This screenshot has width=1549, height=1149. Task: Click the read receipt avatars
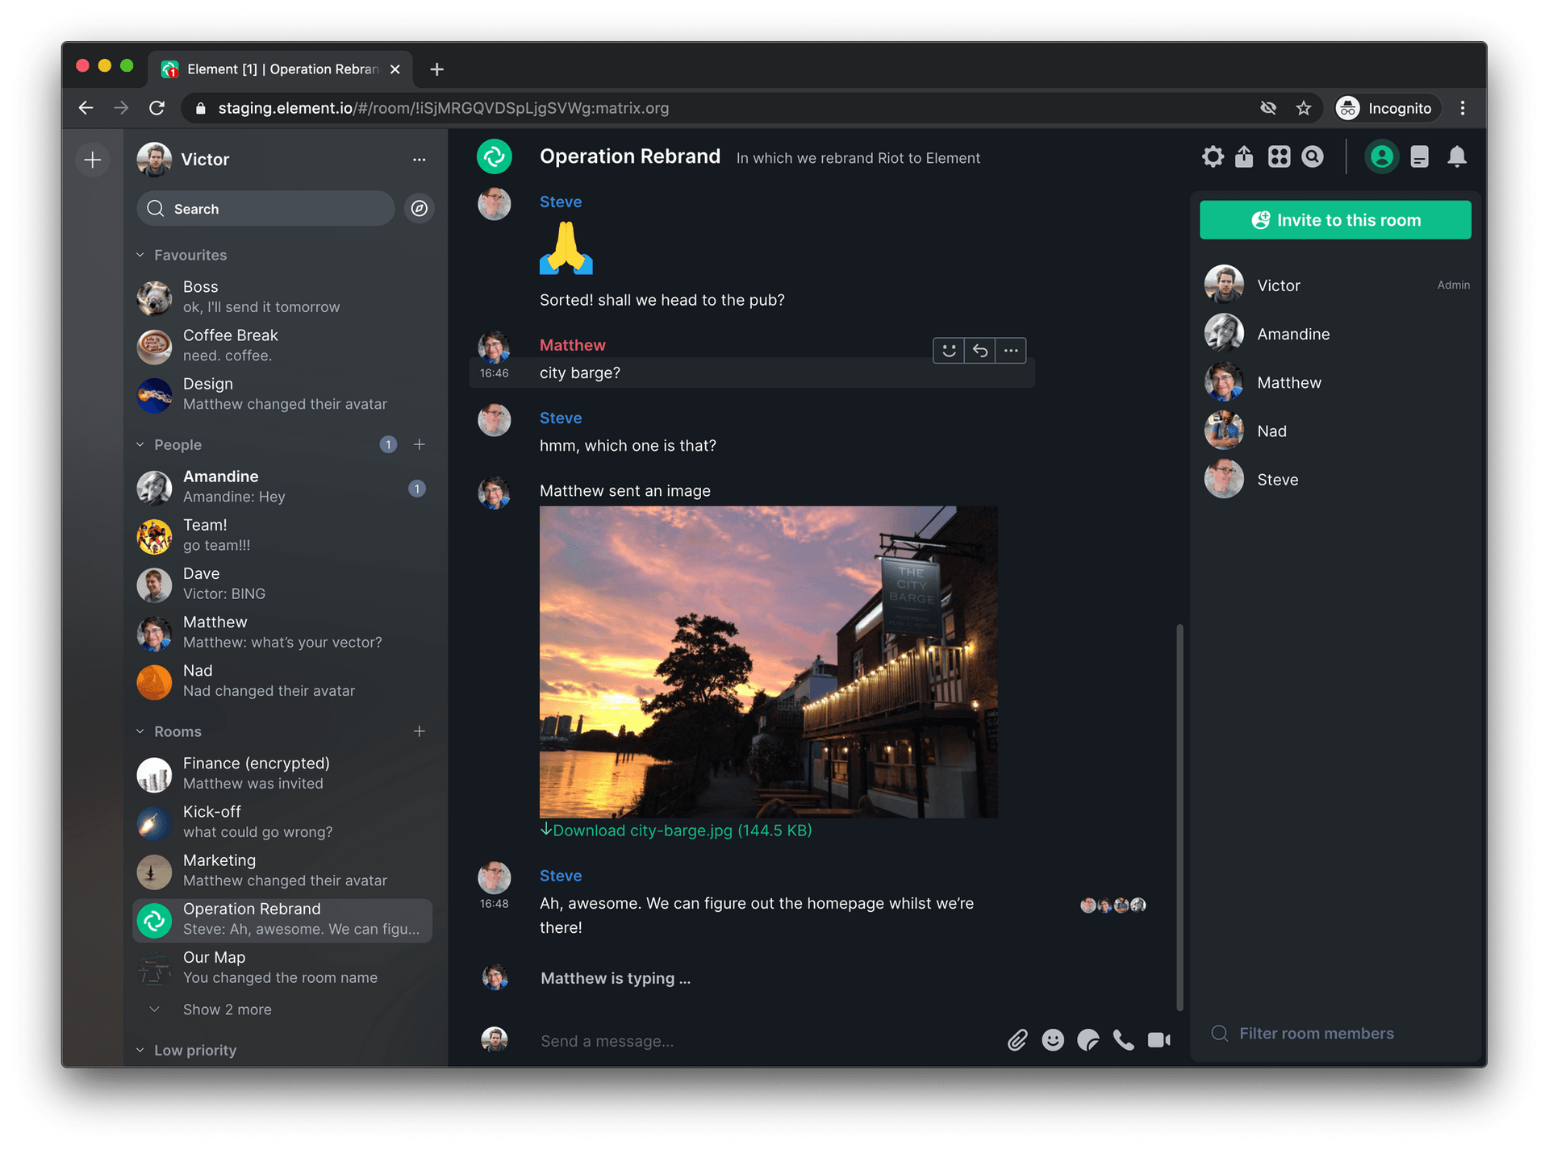(1113, 905)
